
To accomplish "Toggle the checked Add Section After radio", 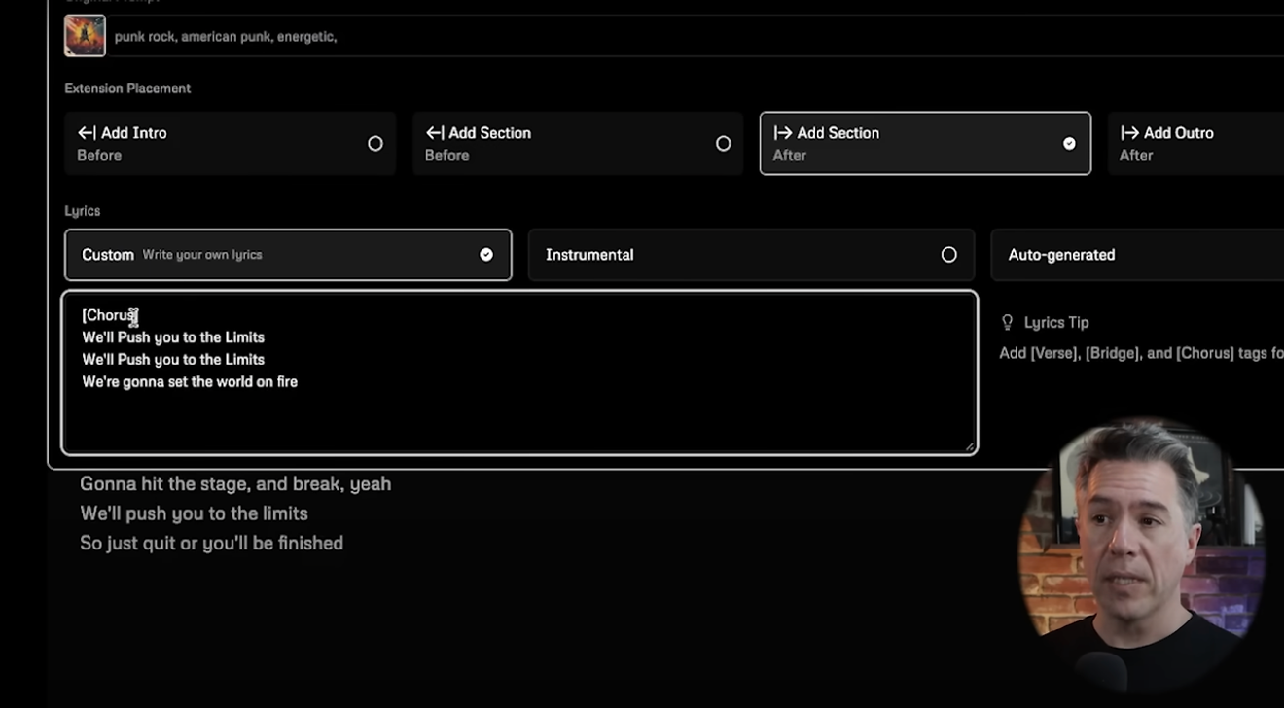I will coord(1069,143).
